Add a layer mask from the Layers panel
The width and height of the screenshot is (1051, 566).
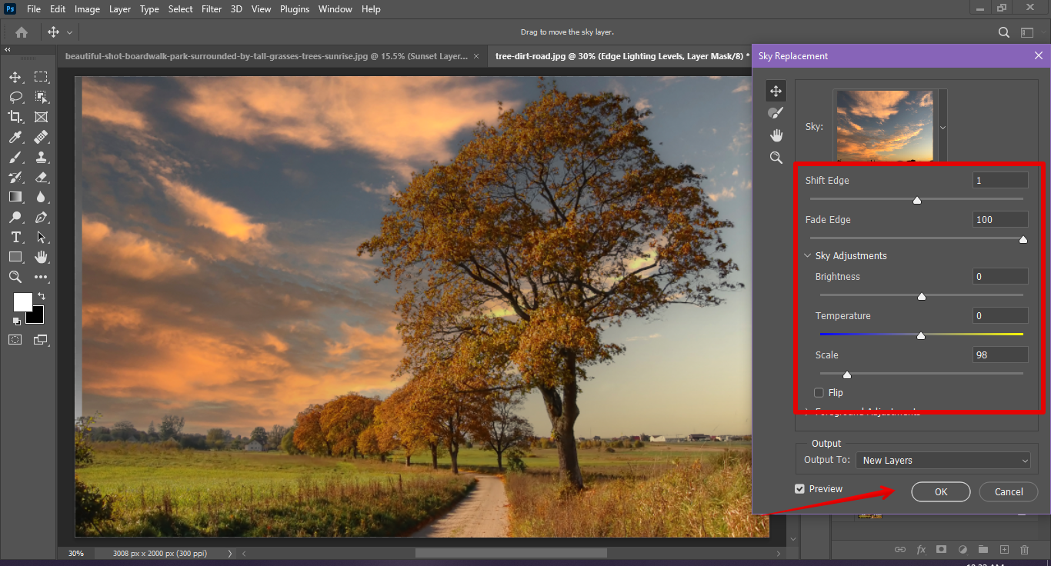point(942,550)
